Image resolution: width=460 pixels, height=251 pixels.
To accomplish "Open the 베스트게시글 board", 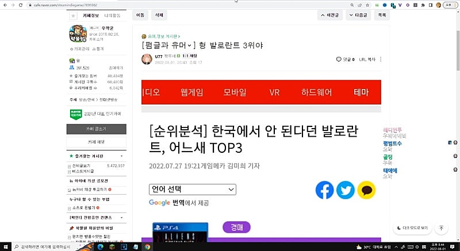I will (x=83, y=171).
